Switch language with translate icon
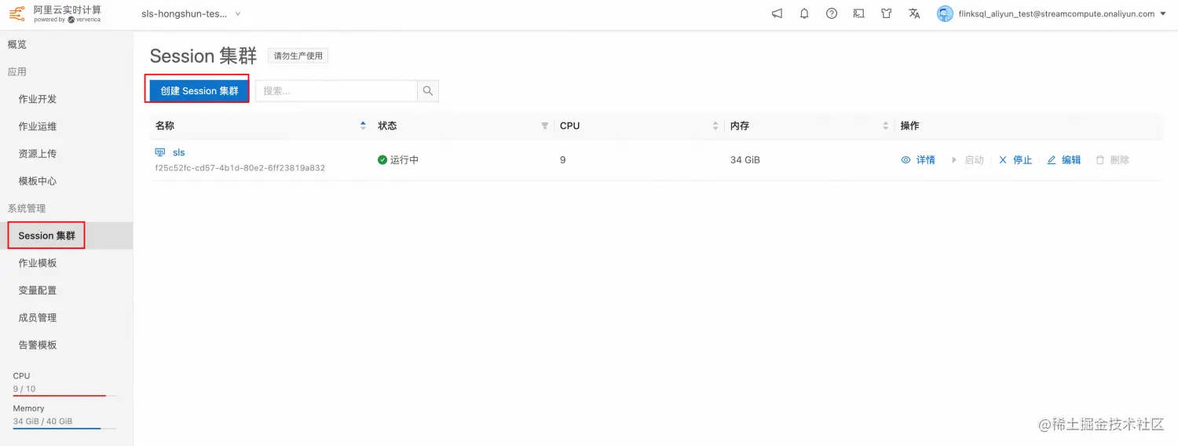Image resolution: width=1178 pixels, height=446 pixels. pyautogui.click(x=914, y=13)
